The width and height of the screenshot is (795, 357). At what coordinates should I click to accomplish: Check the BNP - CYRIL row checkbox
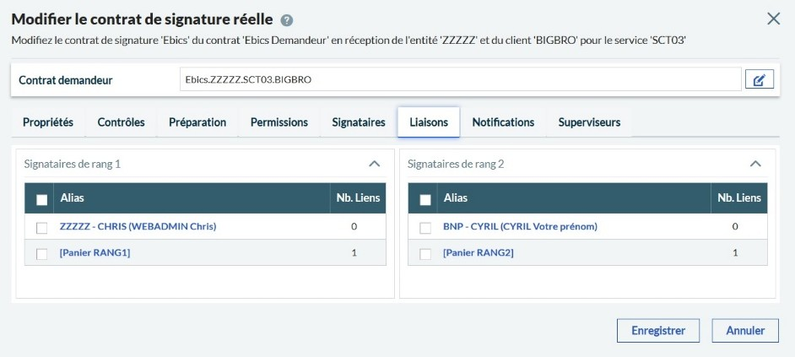pyautogui.click(x=425, y=227)
